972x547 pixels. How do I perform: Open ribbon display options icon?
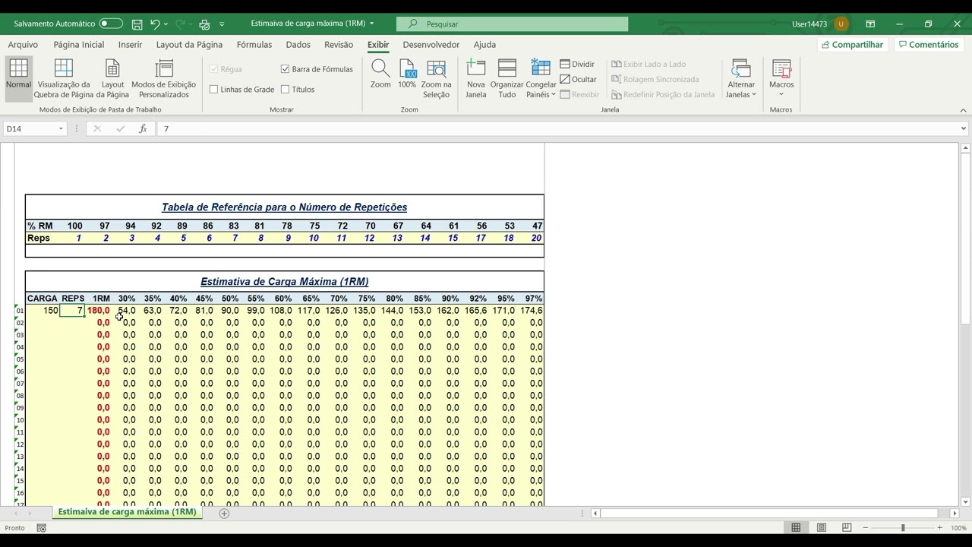point(870,24)
